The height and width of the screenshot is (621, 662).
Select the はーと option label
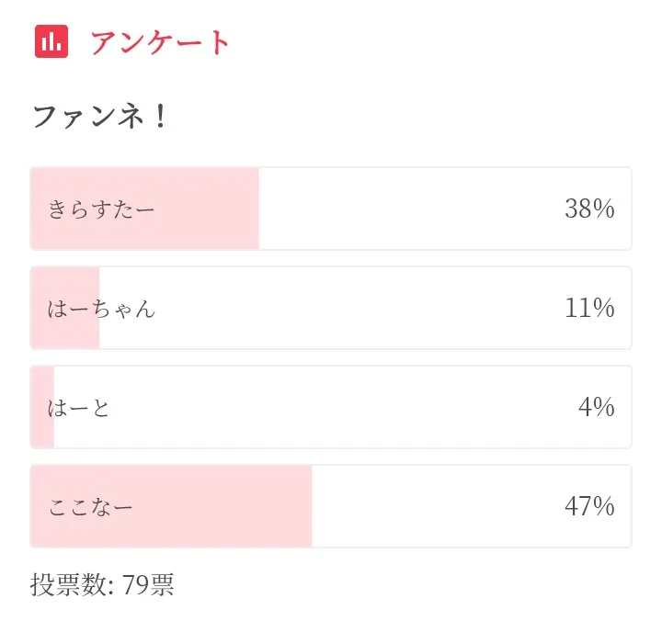(79, 407)
